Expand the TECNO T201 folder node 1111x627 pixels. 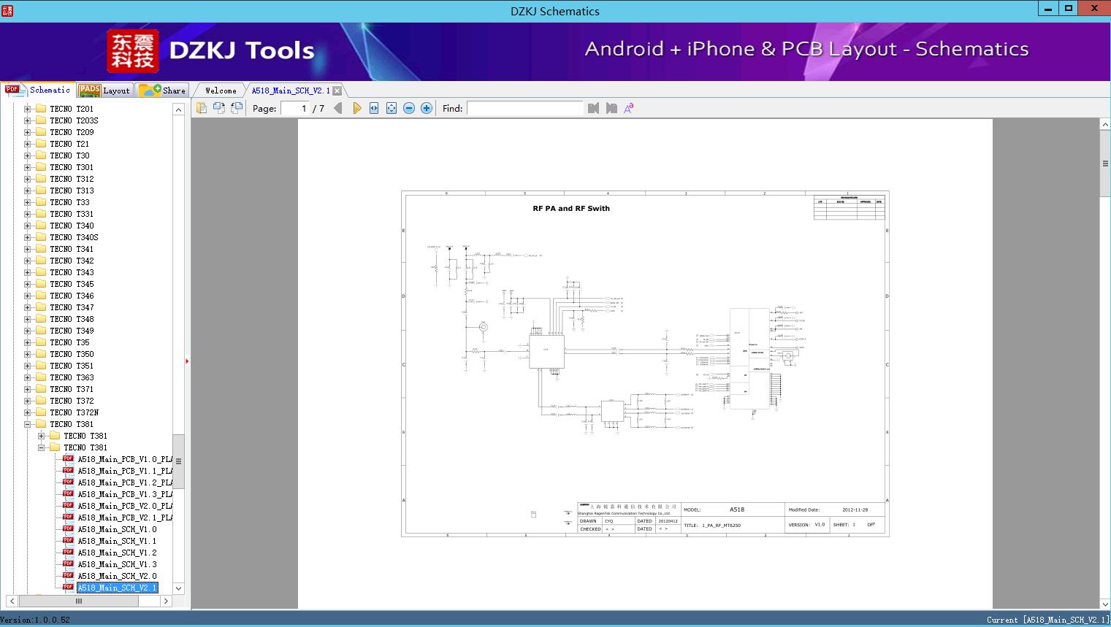tap(28, 109)
